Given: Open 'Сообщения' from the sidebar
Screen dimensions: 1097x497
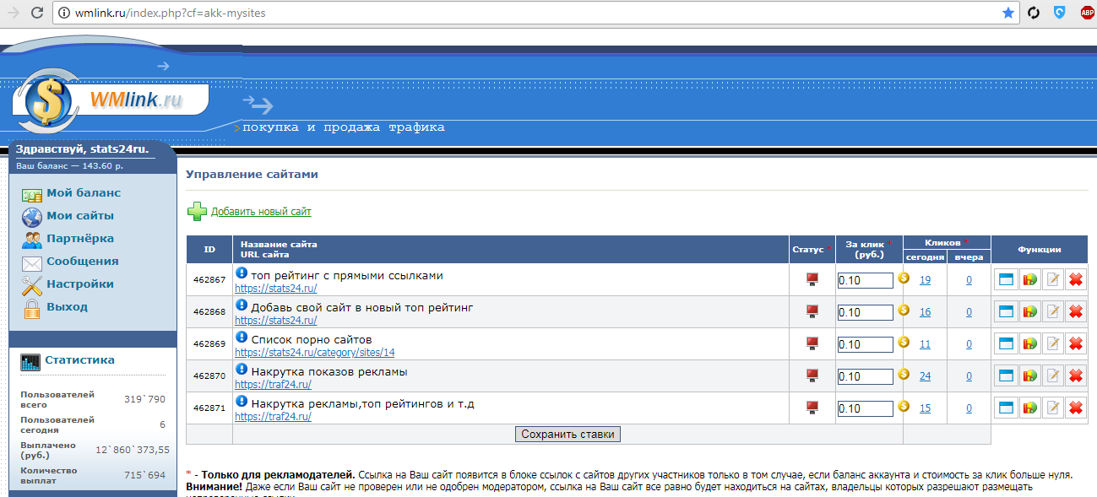Looking at the screenshot, I should (82, 262).
